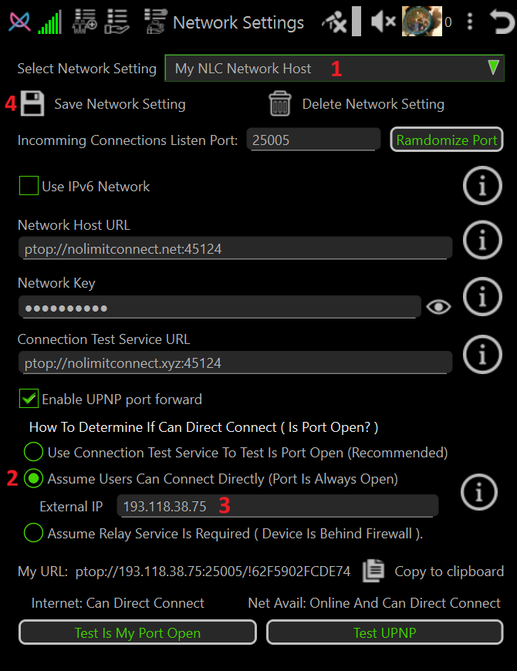Click the Delete Network Setting trash icon
Screen dimensions: 517x671
click(279, 103)
